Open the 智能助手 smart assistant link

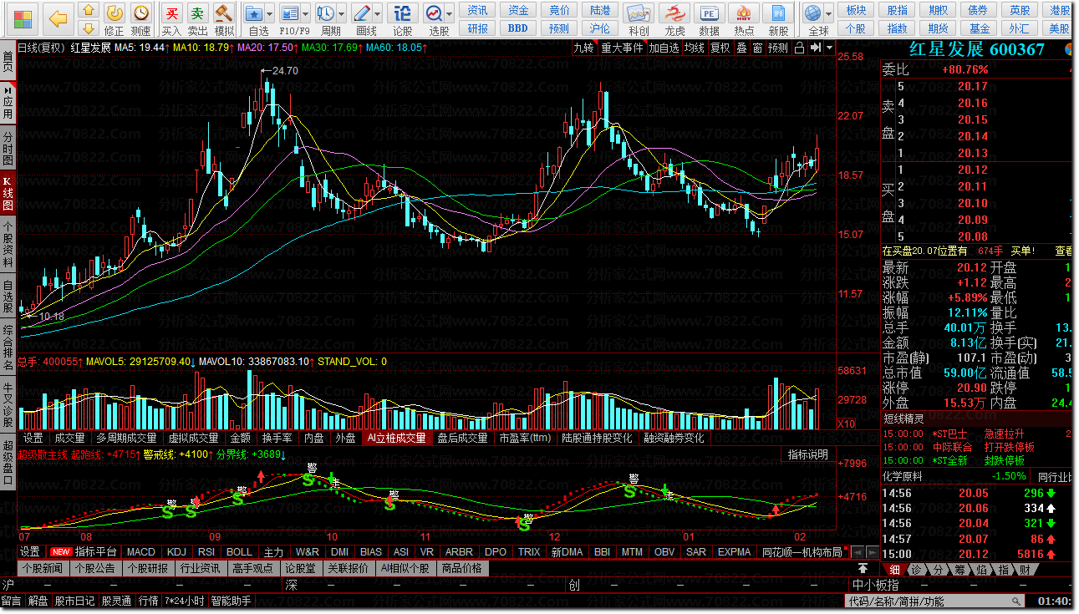230,601
